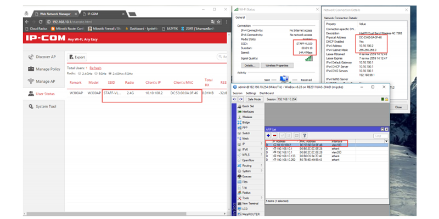Add ARP entry with blue plus
The width and height of the screenshot is (439, 219).
point(268,135)
